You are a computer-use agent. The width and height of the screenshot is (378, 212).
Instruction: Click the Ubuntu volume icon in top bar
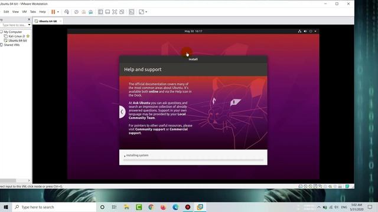click(305, 31)
